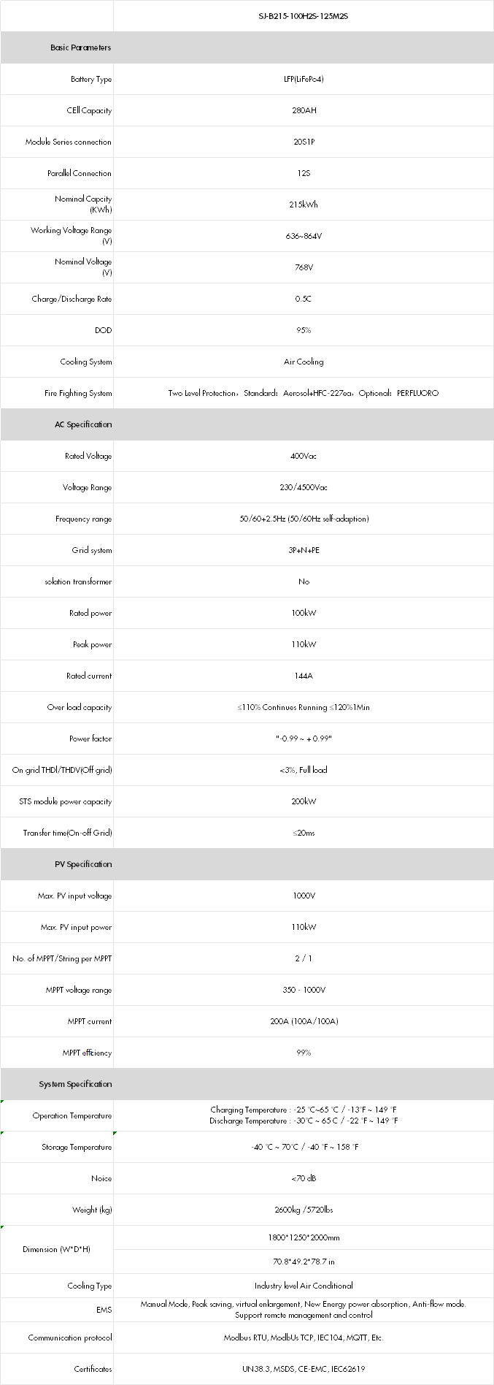The width and height of the screenshot is (494, 1385).
Task: Click the Fire Fighting System description cell
Action: [304, 393]
